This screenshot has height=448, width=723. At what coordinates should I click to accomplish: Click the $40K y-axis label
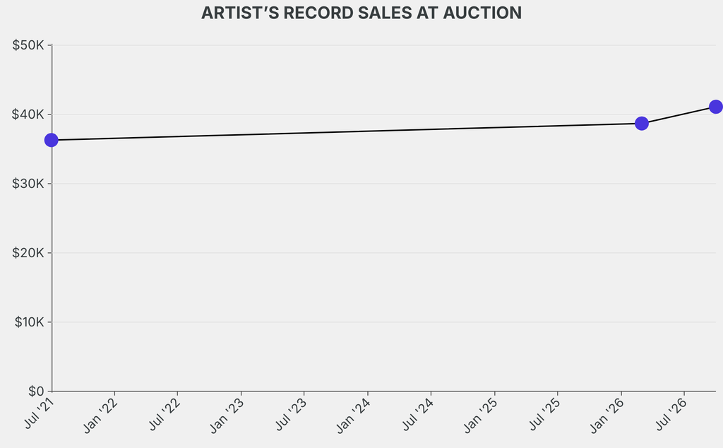(28, 114)
